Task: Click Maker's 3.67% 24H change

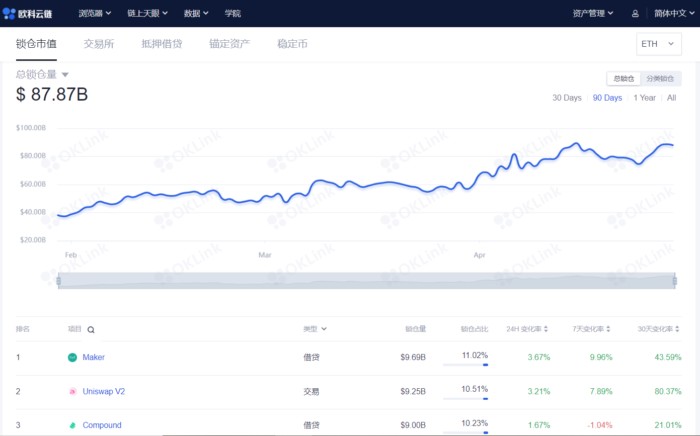Action: (x=539, y=358)
